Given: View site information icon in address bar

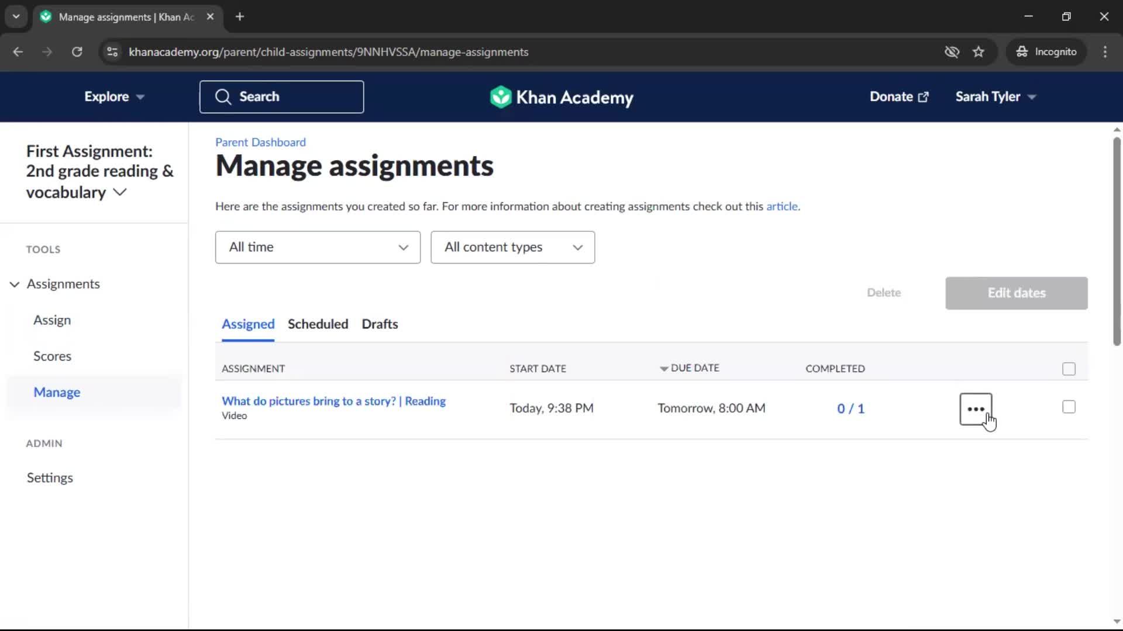Looking at the screenshot, I should tap(112, 52).
